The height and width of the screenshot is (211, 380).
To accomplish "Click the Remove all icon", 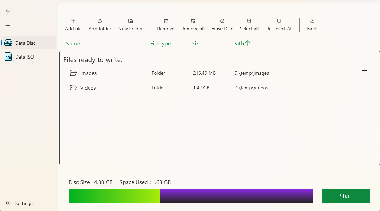I will click(x=193, y=21).
